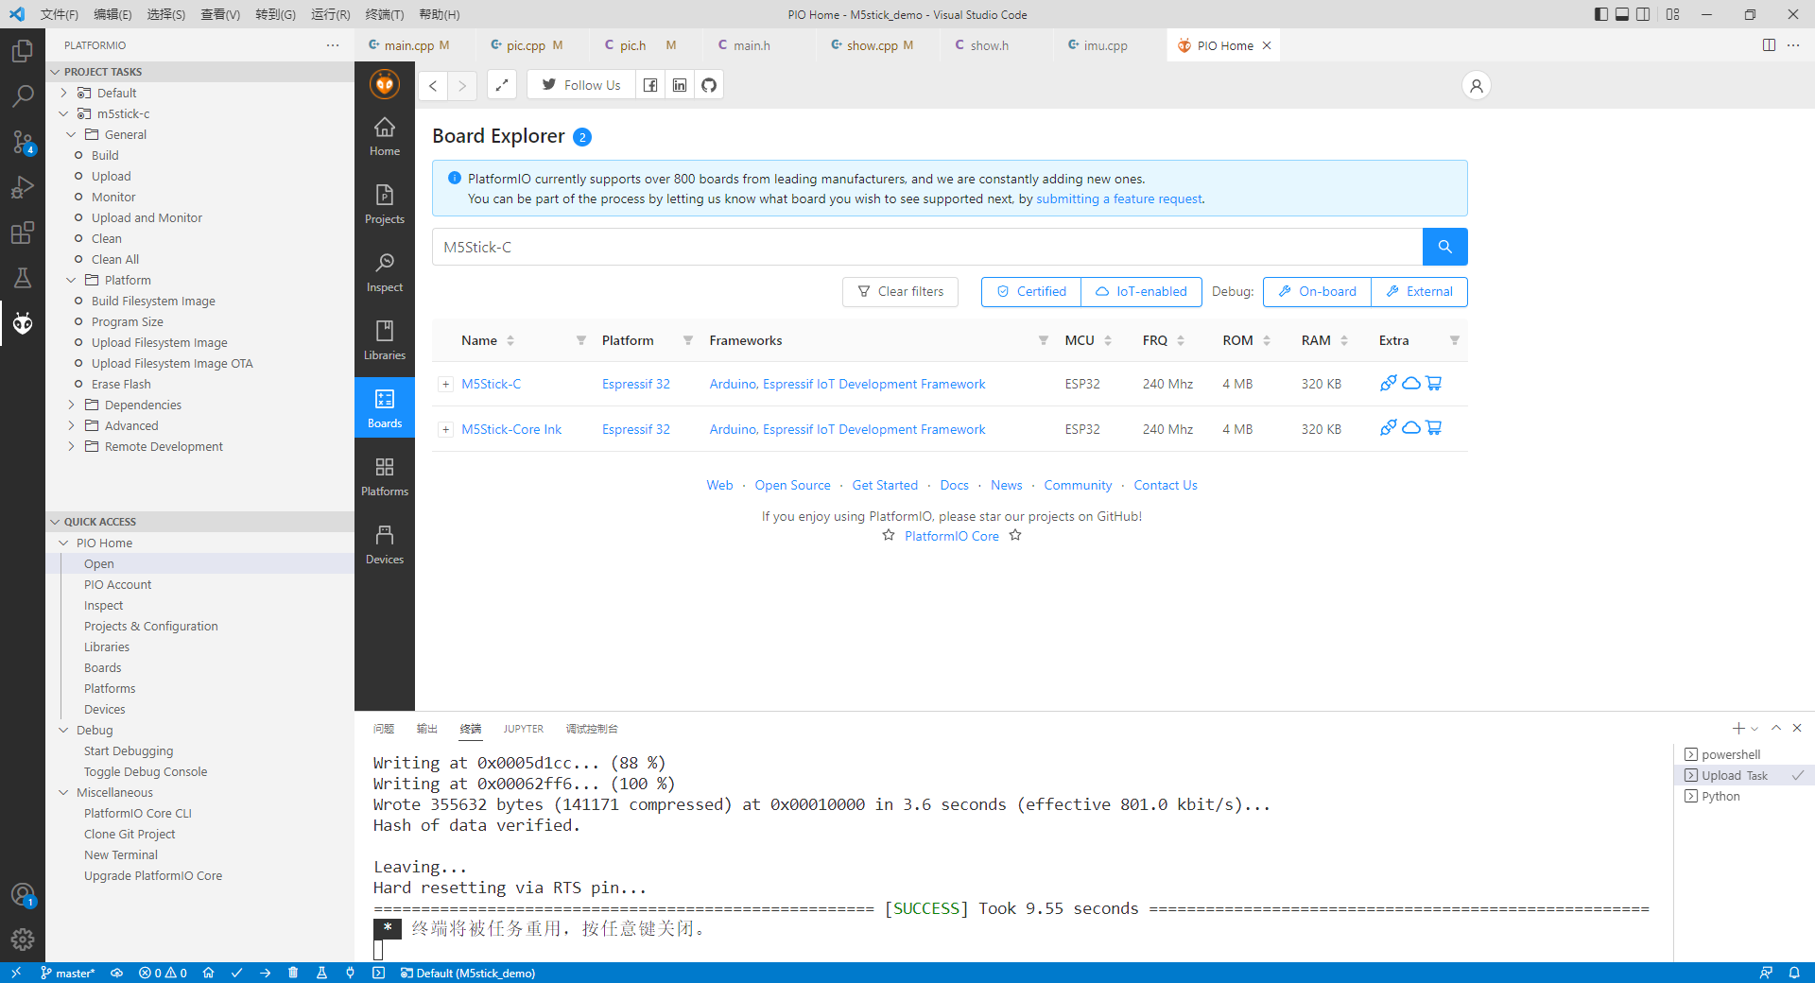
Task: Open Run and Debug view
Action: (x=23, y=187)
